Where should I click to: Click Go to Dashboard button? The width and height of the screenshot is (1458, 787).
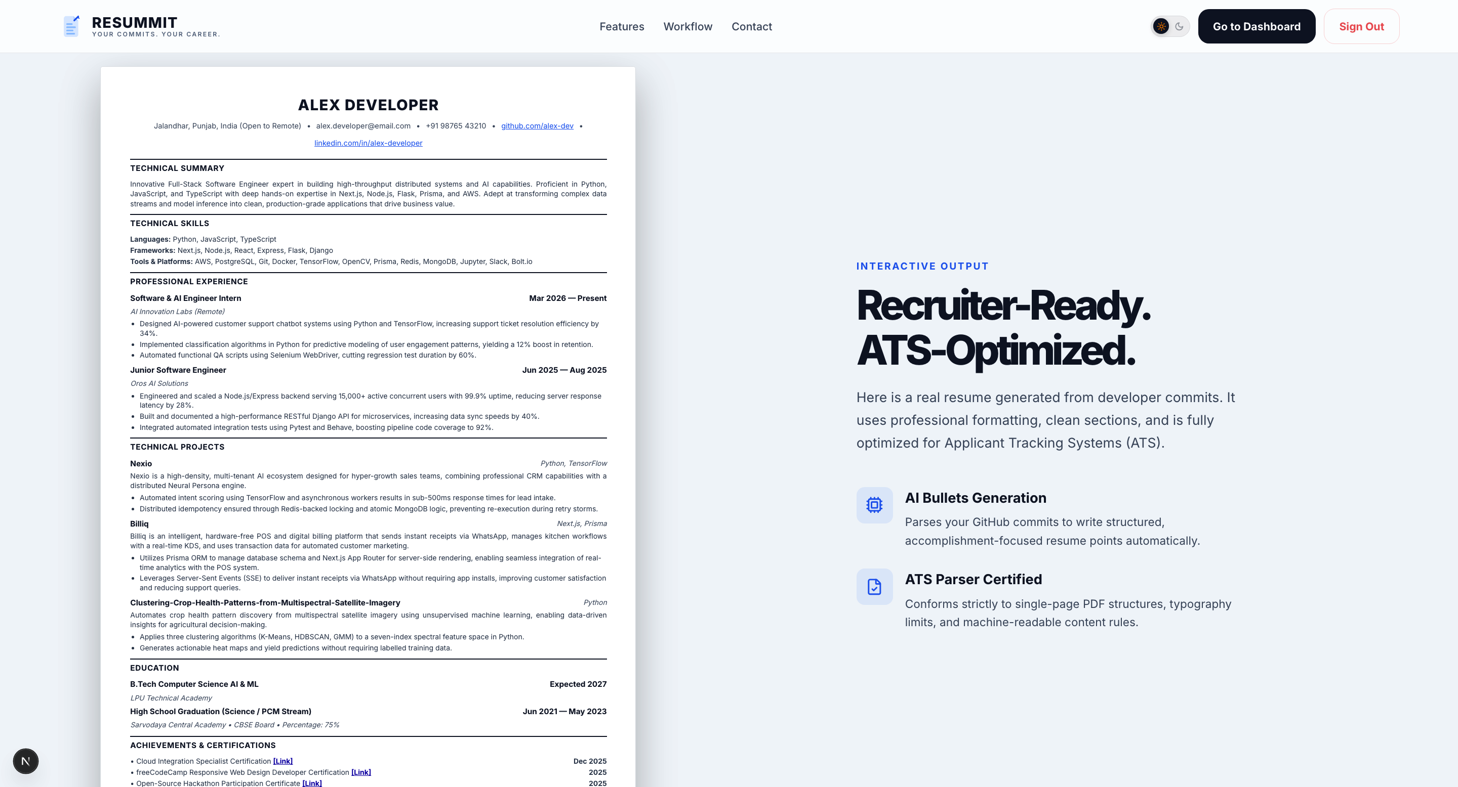pyautogui.click(x=1257, y=27)
